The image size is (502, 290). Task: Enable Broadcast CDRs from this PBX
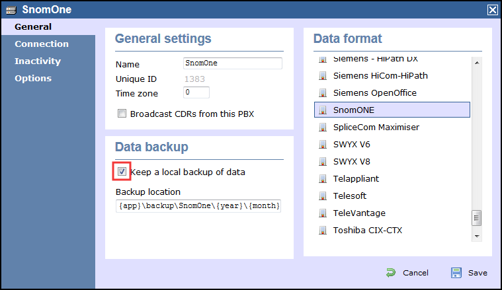point(122,114)
